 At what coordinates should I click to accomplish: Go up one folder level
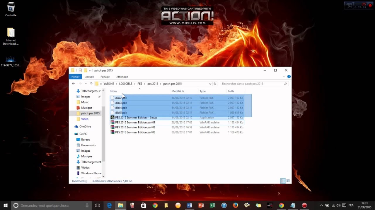[91, 84]
